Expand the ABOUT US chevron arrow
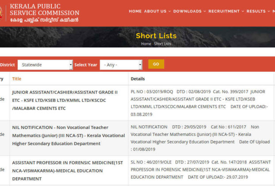Image resolution: width=275 pixels, height=186 pixels. tap(169, 12)
